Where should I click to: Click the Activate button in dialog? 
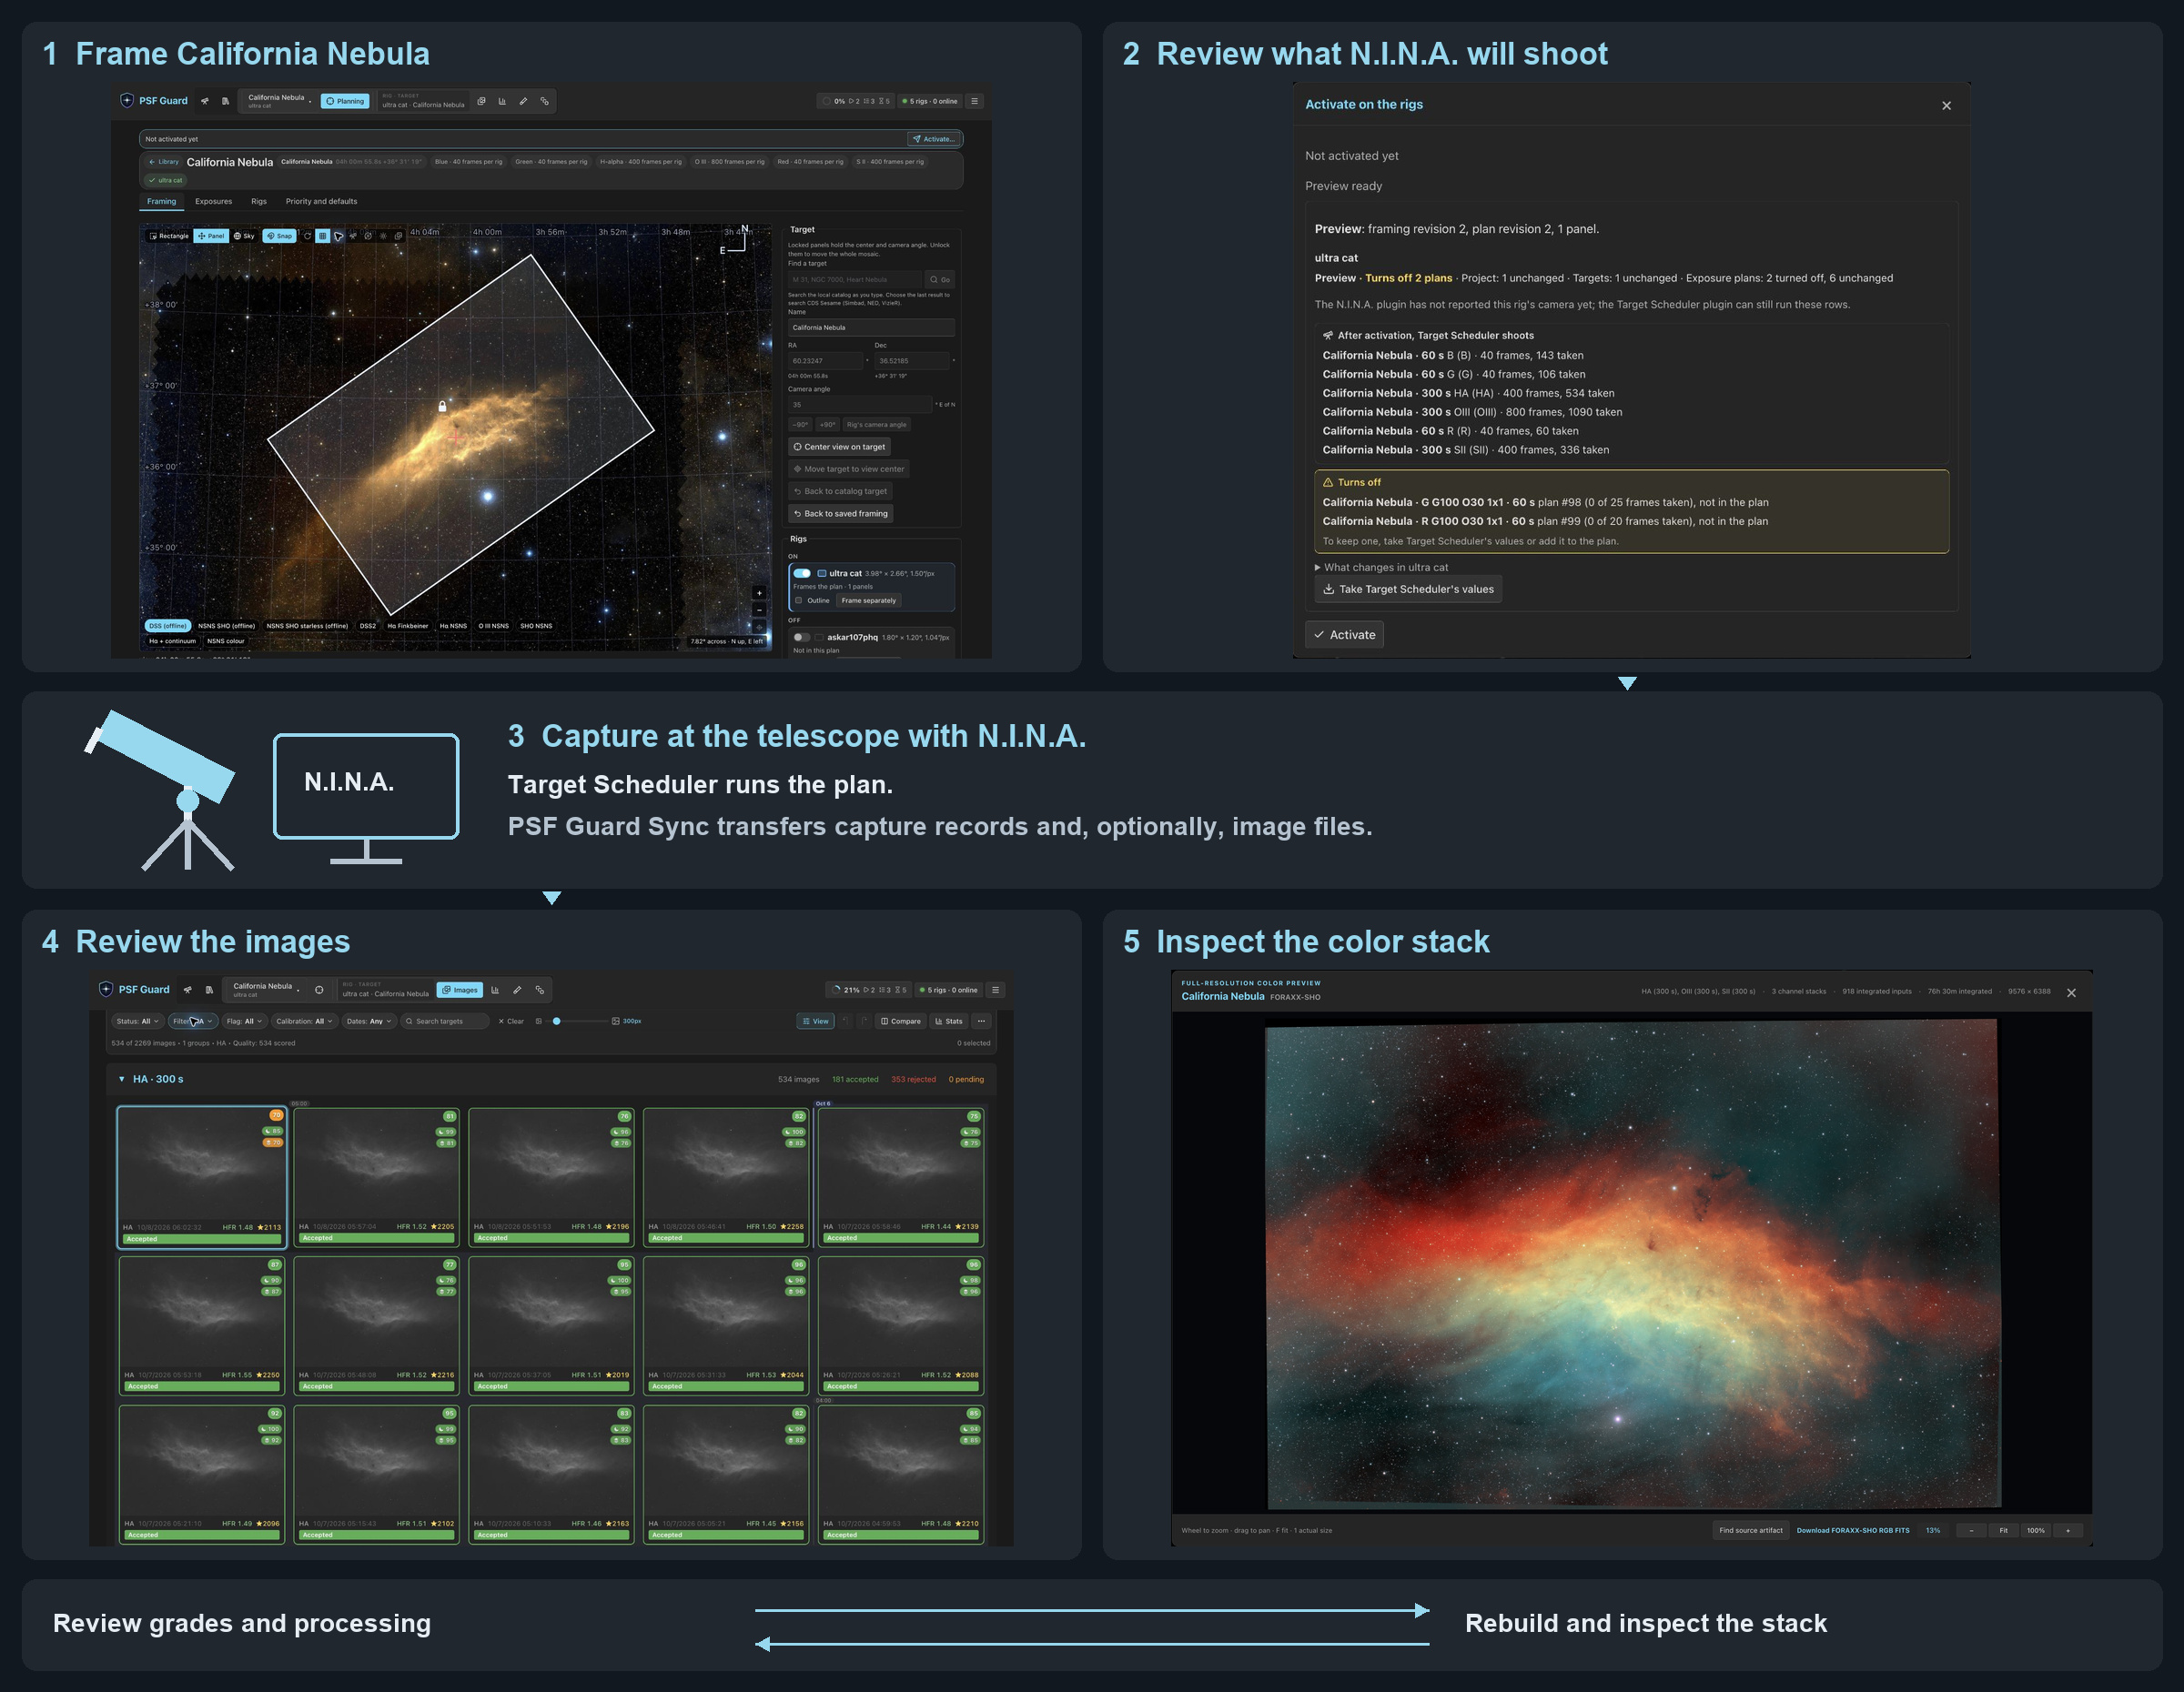1344,635
